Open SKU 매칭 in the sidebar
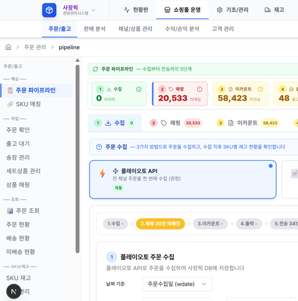This screenshot has height=301, width=298. 28,104
